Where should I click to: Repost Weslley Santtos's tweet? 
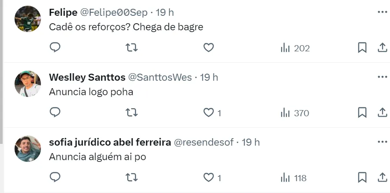[132, 113]
